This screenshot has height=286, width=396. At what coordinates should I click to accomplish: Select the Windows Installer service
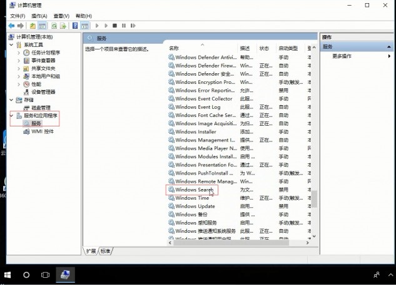[x=196, y=131]
